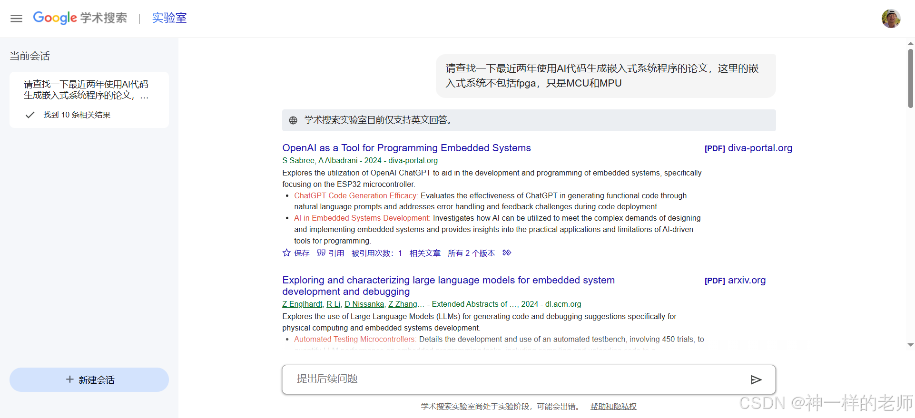The height and width of the screenshot is (418, 915).
Task: Save the first result with star icon
Action: click(295, 253)
